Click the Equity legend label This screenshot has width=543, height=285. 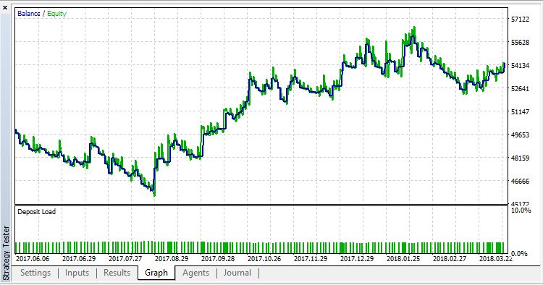[56, 14]
